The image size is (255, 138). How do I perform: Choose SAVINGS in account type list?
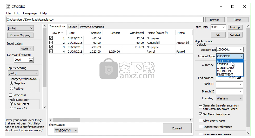coord(230,64)
